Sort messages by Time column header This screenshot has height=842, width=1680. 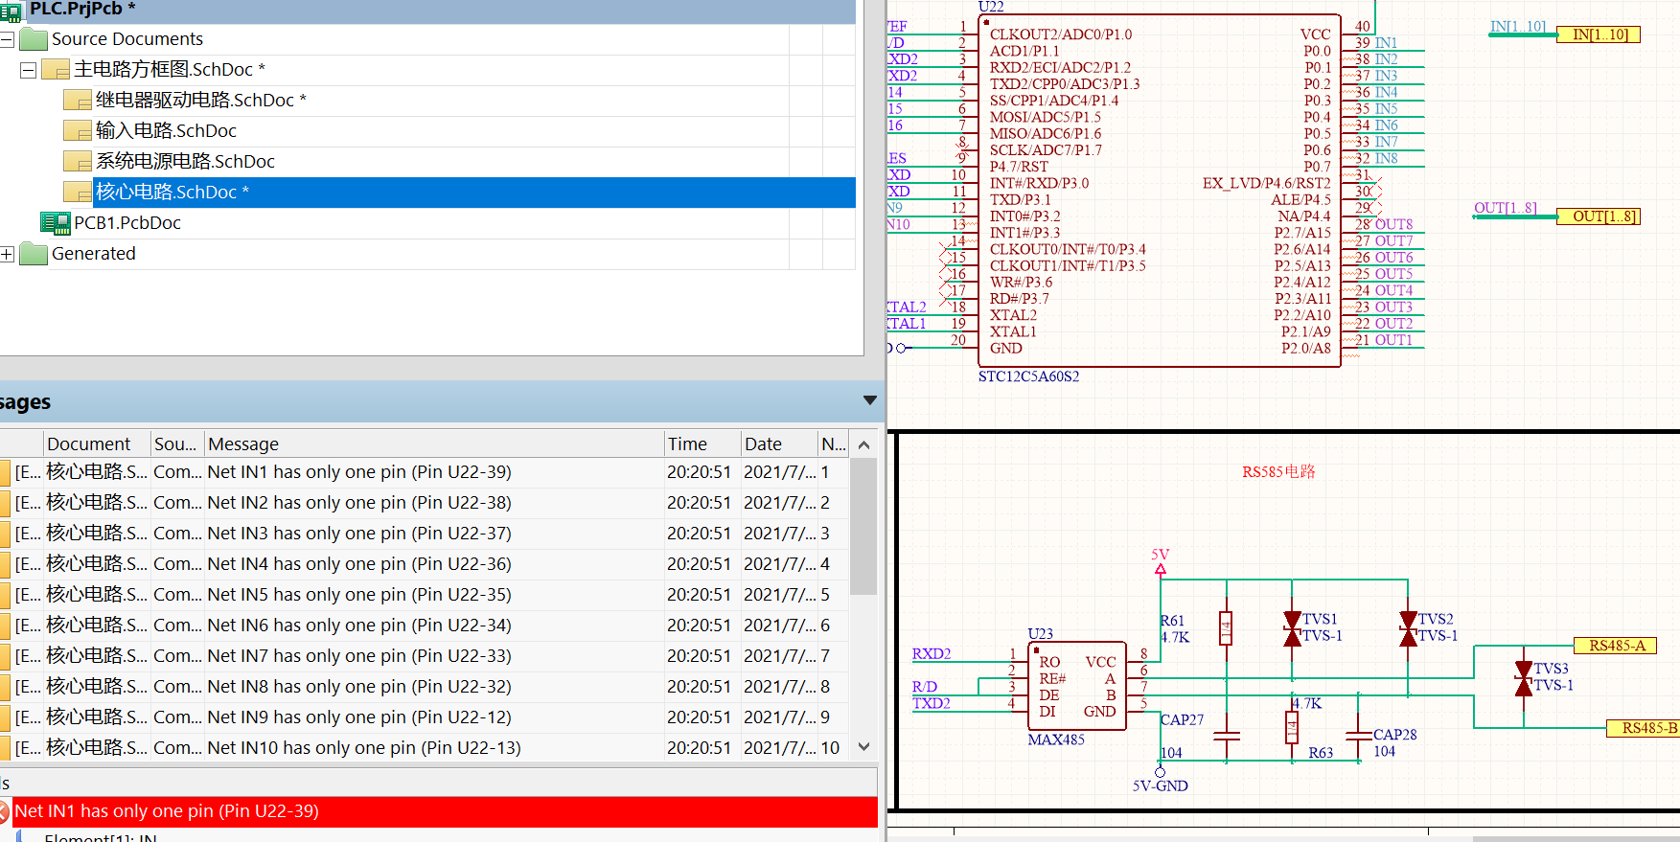(x=702, y=444)
